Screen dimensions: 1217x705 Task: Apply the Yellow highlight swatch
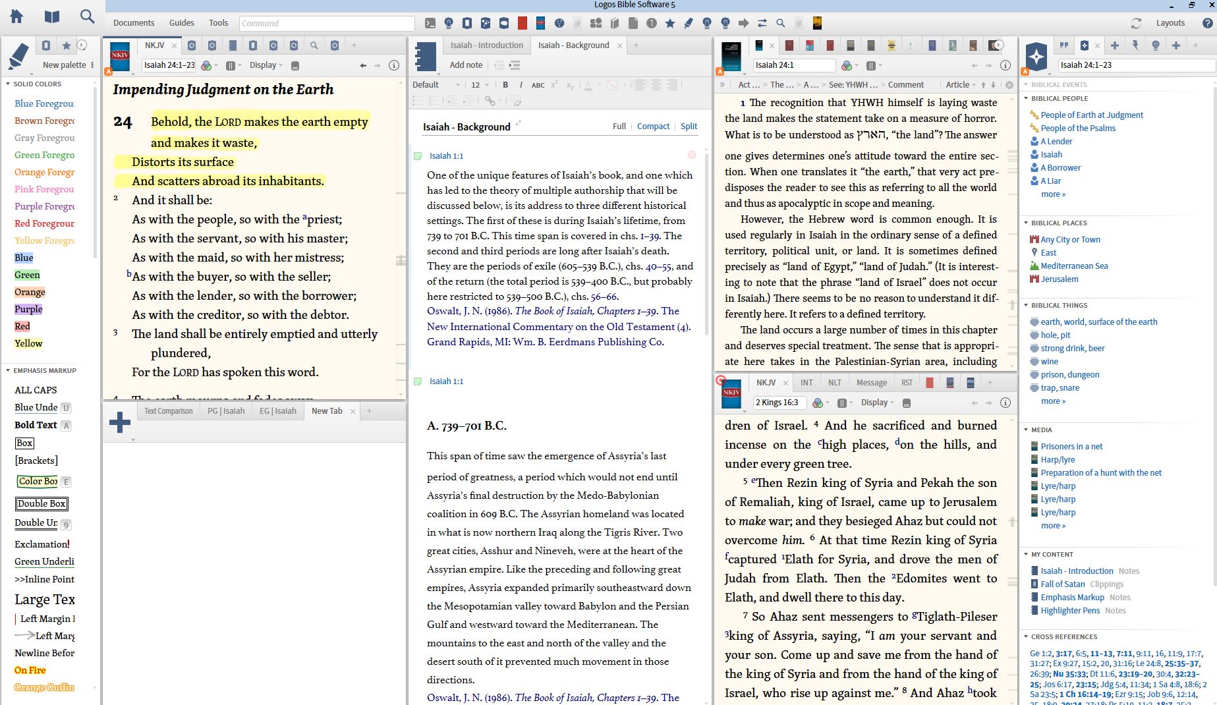pos(28,343)
